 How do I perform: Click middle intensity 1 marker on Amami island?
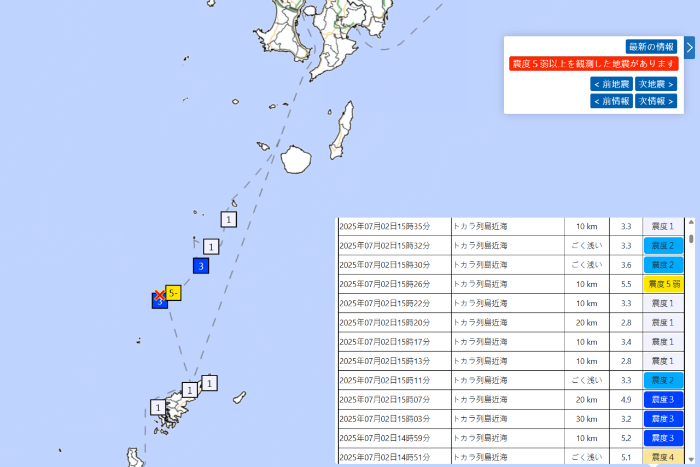(x=189, y=390)
